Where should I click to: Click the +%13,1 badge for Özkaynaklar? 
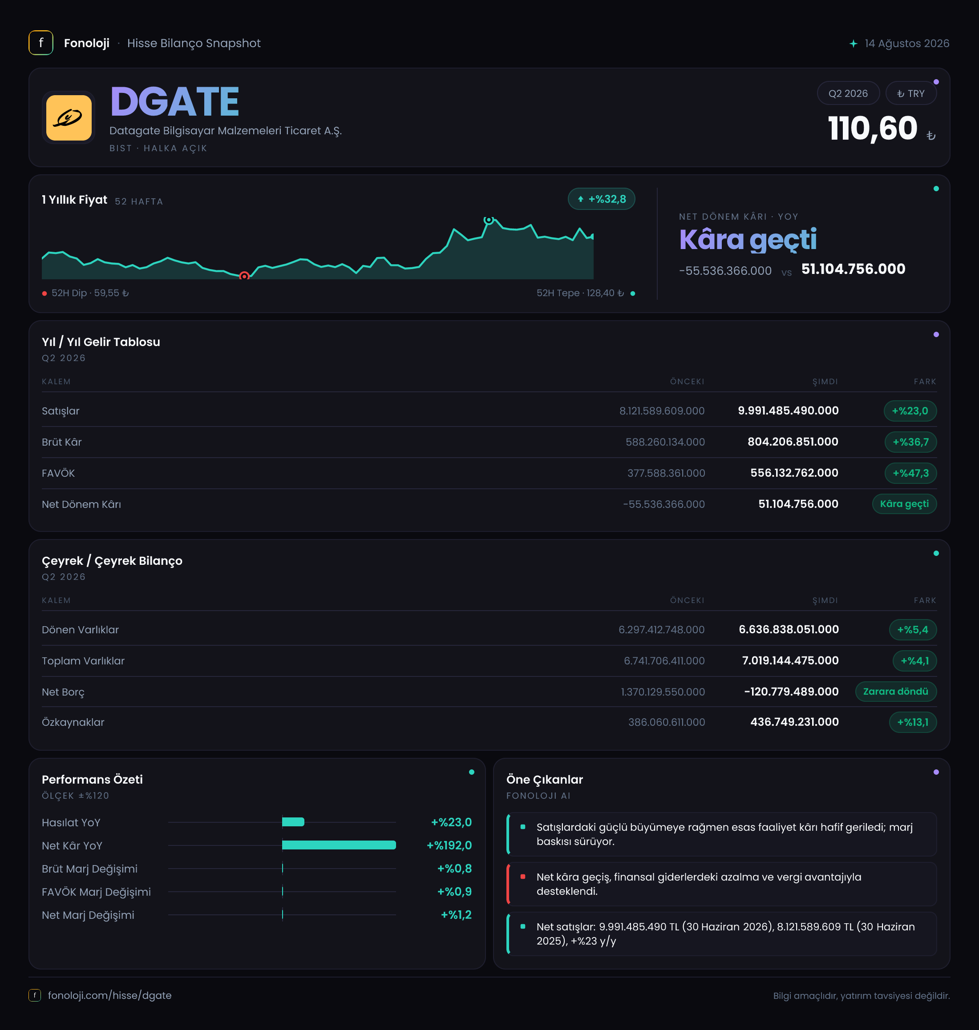coord(913,722)
